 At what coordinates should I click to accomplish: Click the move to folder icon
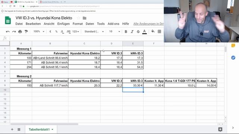tap(84, 18)
